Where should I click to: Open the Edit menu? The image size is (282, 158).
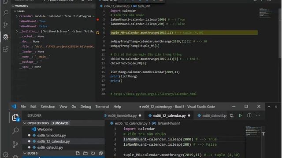point(33,107)
